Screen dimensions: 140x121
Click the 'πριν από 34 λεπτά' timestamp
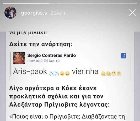pyautogui.click(x=44, y=61)
